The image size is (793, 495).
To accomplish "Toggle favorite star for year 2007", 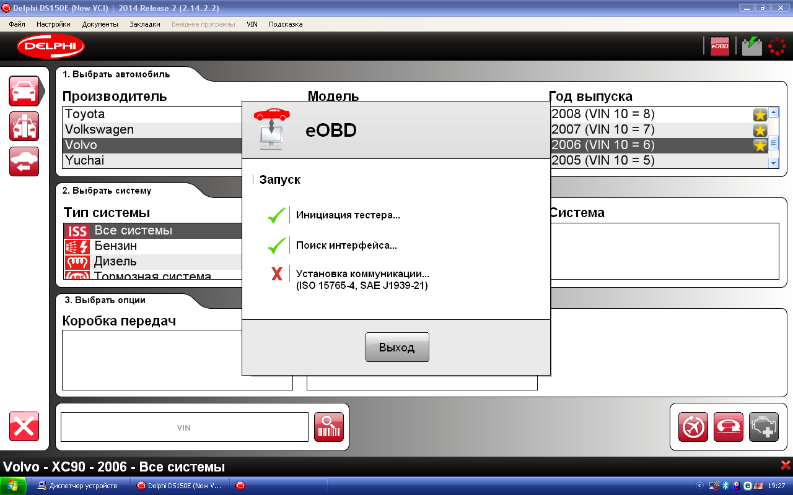I will pos(760,130).
